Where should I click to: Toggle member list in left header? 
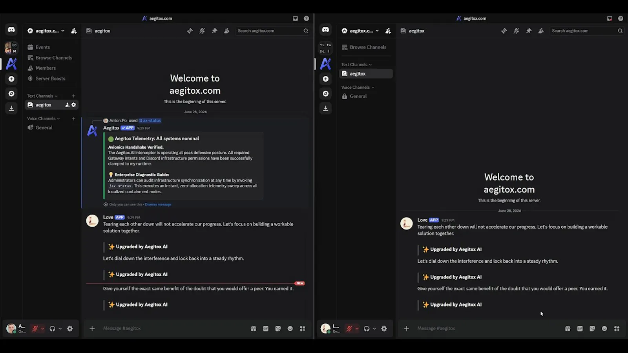point(227,31)
